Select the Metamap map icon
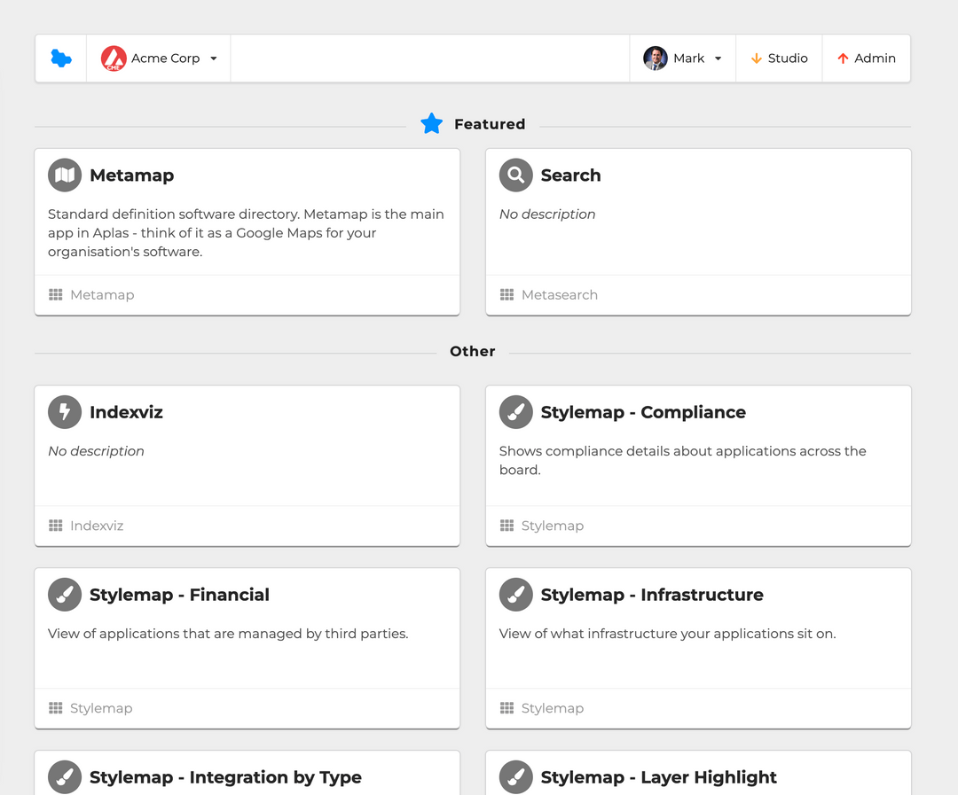This screenshot has width=958, height=795. click(64, 175)
